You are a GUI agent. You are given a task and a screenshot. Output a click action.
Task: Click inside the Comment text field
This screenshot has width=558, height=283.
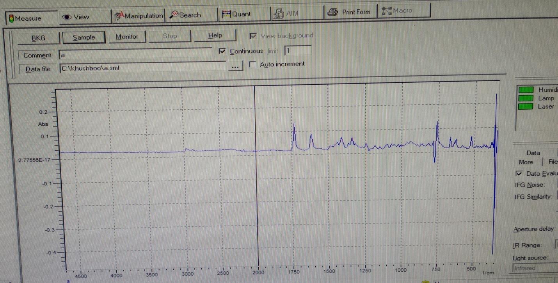[135, 55]
